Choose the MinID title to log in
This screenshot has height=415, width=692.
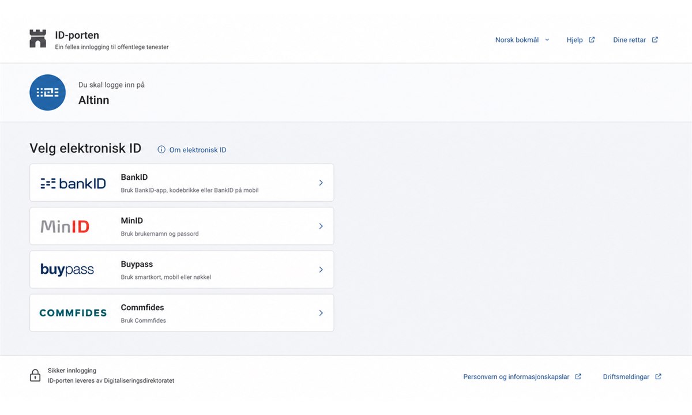pyautogui.click(x=132, y=221)
